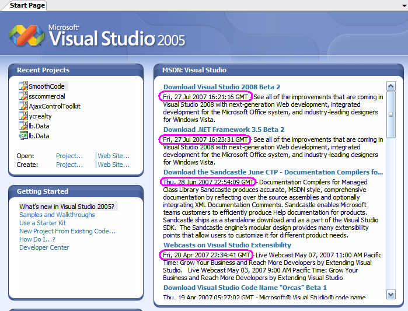This screenshot has height=311, width=408.
Task: Open the SmoothCode recent project
Action: click(x=47, y=86)
